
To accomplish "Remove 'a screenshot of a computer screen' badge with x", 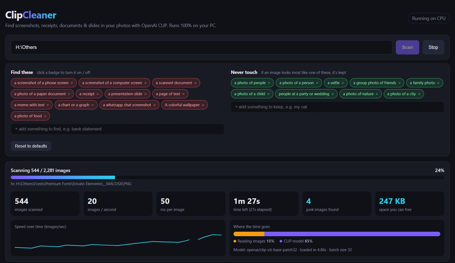I will (x=145, y=83).
